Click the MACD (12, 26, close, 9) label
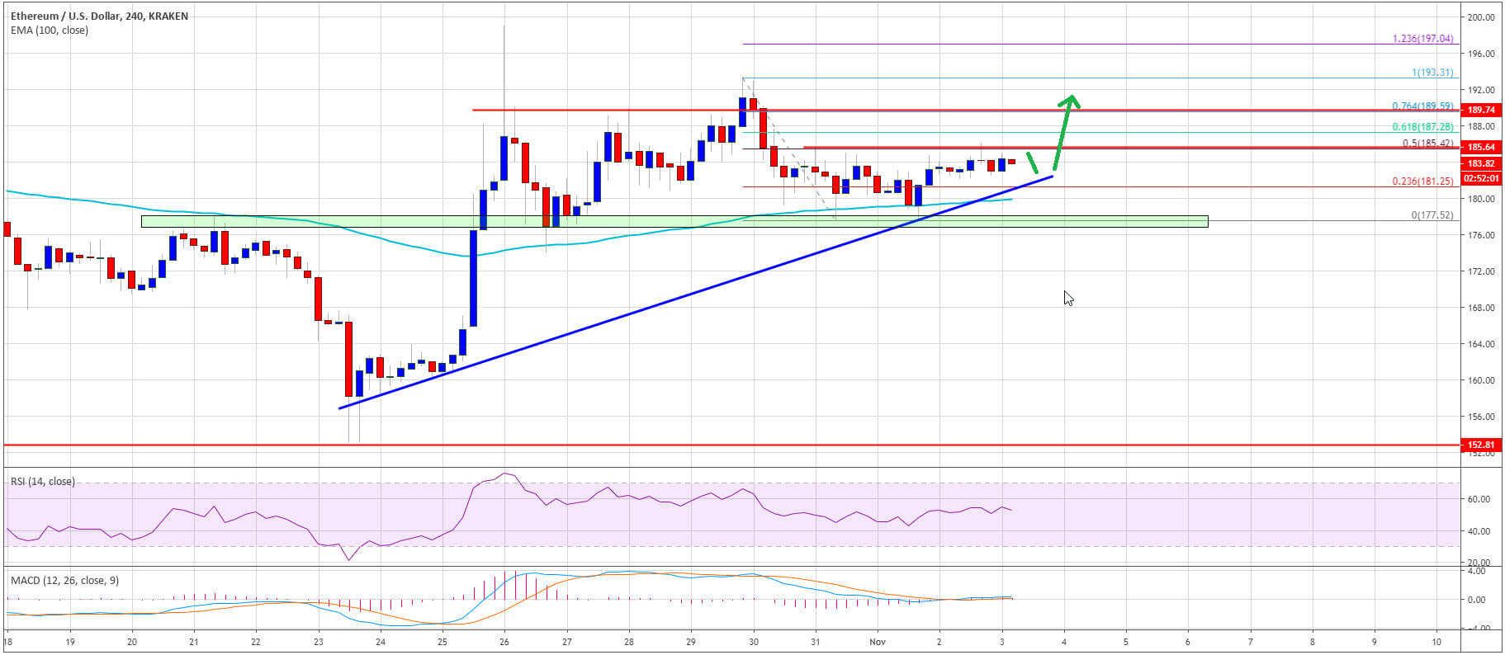 tap(64, 580)
